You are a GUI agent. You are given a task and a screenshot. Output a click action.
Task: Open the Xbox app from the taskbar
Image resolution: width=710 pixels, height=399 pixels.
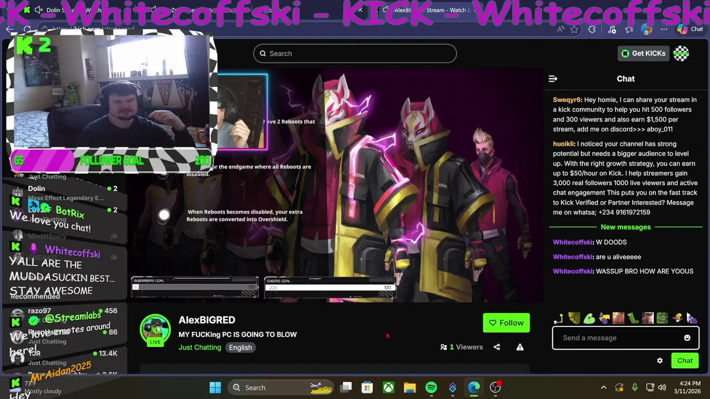[x=388, y=387]
